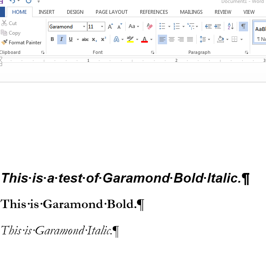
Task: Expand the font name dropdown arrow
Action: coord(84,26)
